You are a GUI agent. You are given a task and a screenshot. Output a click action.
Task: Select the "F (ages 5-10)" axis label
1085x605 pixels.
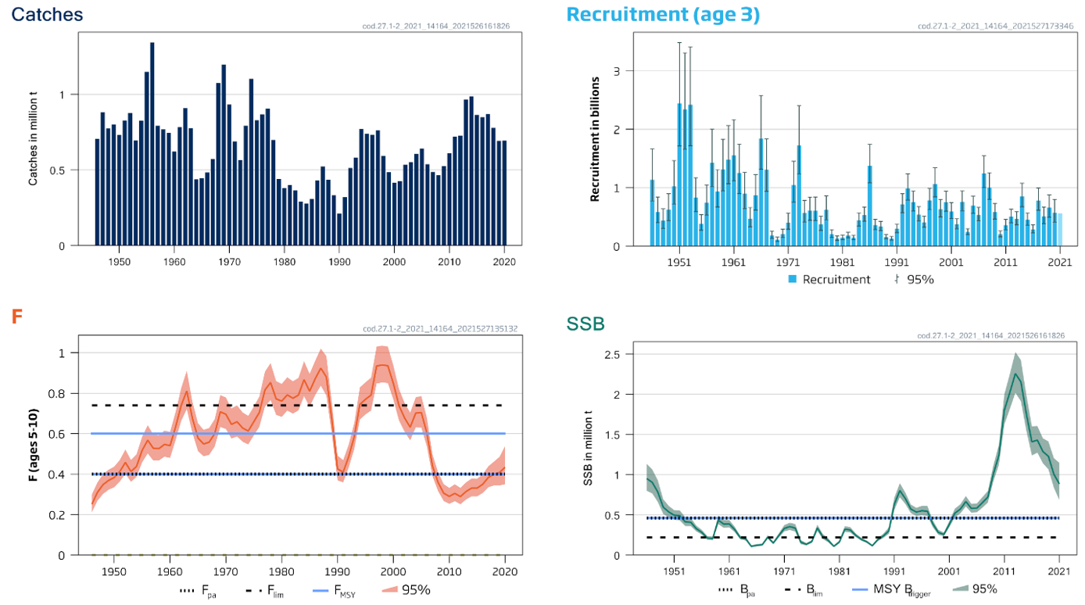(33, 446)
